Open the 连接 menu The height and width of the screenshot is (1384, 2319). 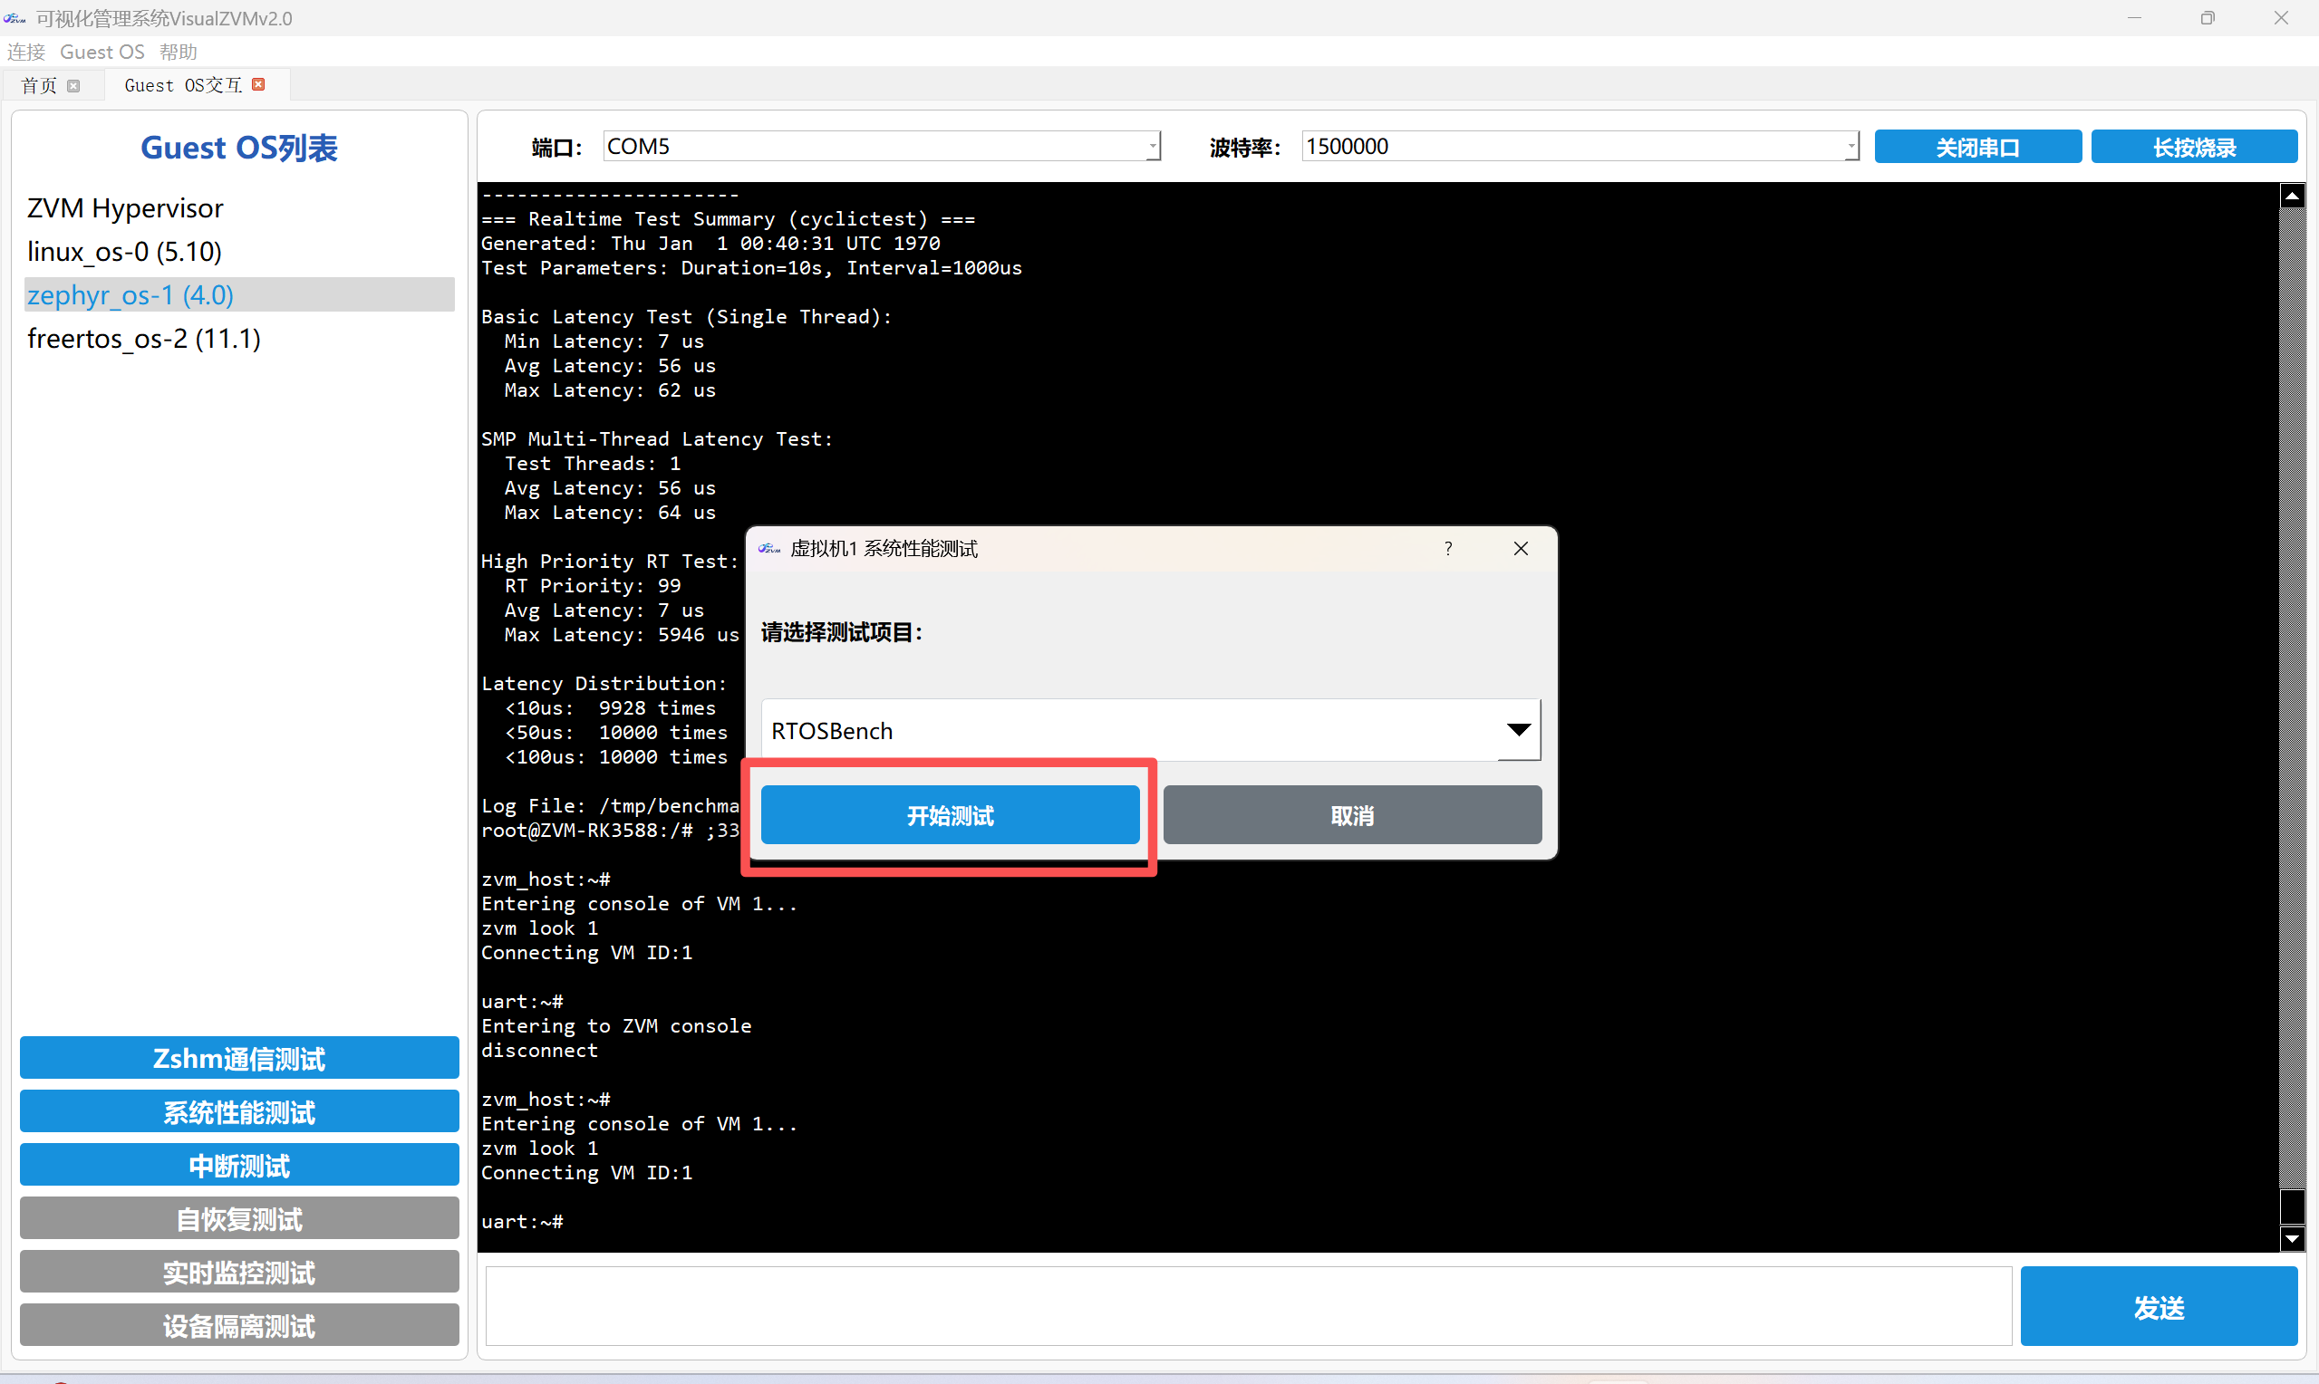coord(26,53)
